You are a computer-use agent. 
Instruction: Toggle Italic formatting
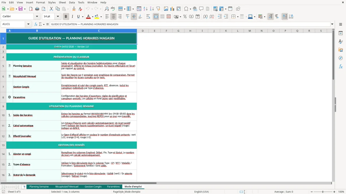[72, 17]
